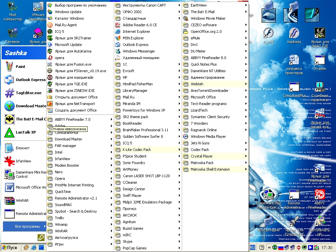Open the Skype program folder
Image resolution: width=336 pixels, height=252 pixels.
coord(148,241)
